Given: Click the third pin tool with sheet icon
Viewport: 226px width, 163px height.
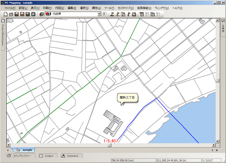Looking at the screenshot, I should pos(123,14).
